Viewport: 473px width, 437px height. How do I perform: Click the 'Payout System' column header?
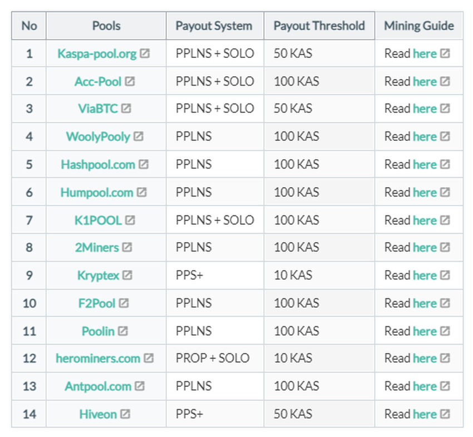coord(215,26)
